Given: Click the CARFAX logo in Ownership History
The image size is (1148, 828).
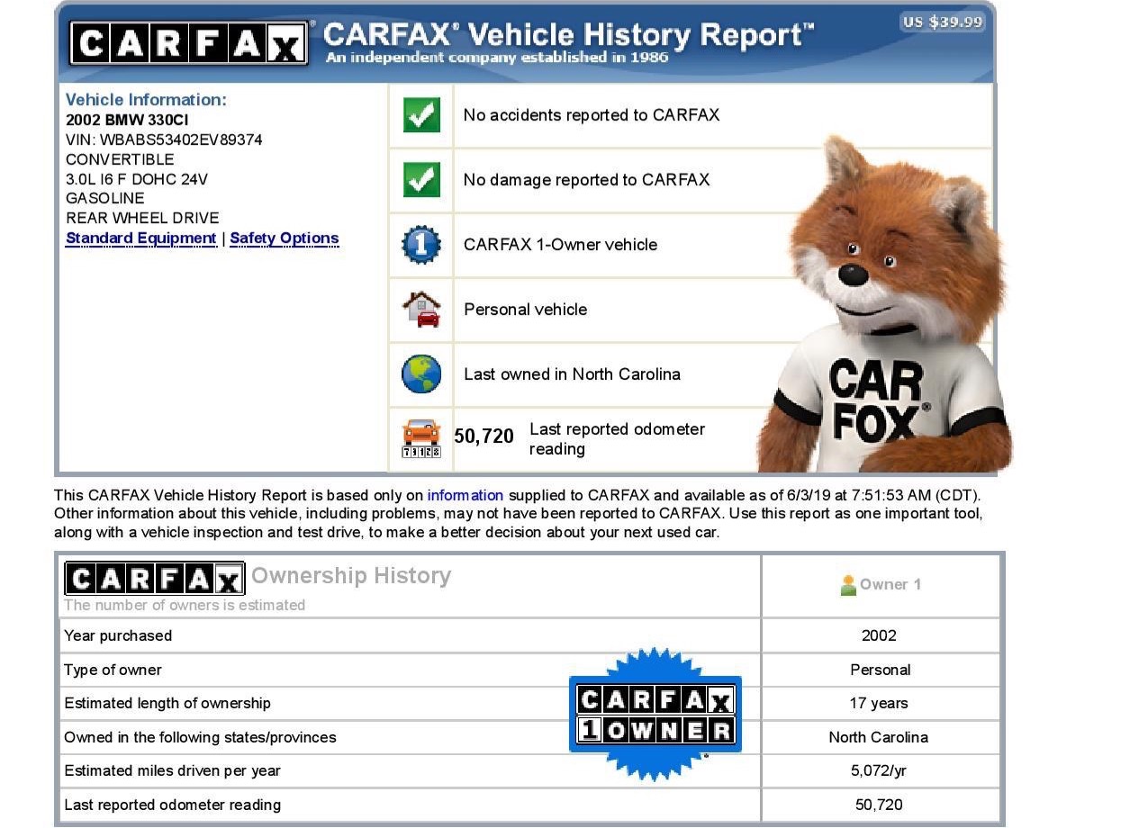Looking at the screenshot, I should click(x=154, y=578).
